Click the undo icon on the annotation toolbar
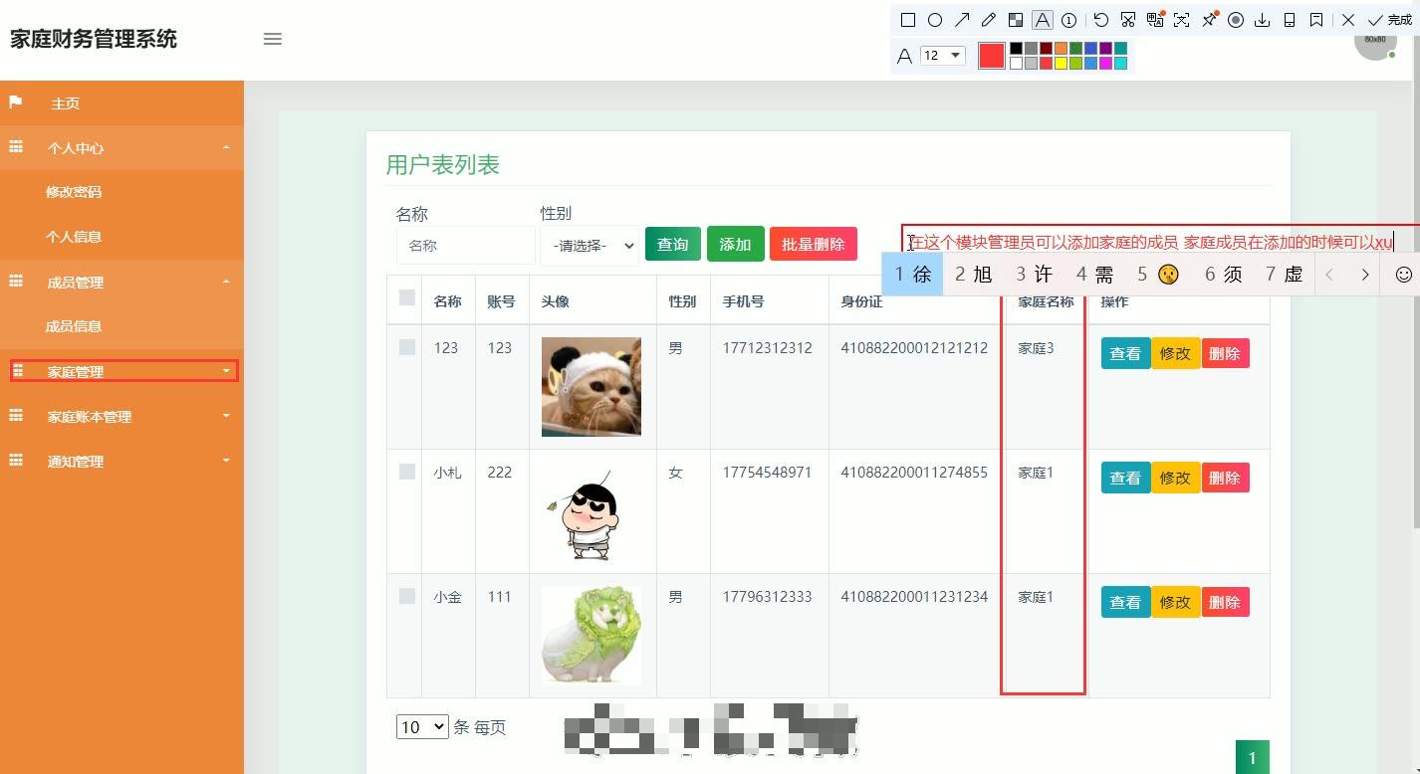The height and width of the screenshot is (774, 1420). point(1101,19)
